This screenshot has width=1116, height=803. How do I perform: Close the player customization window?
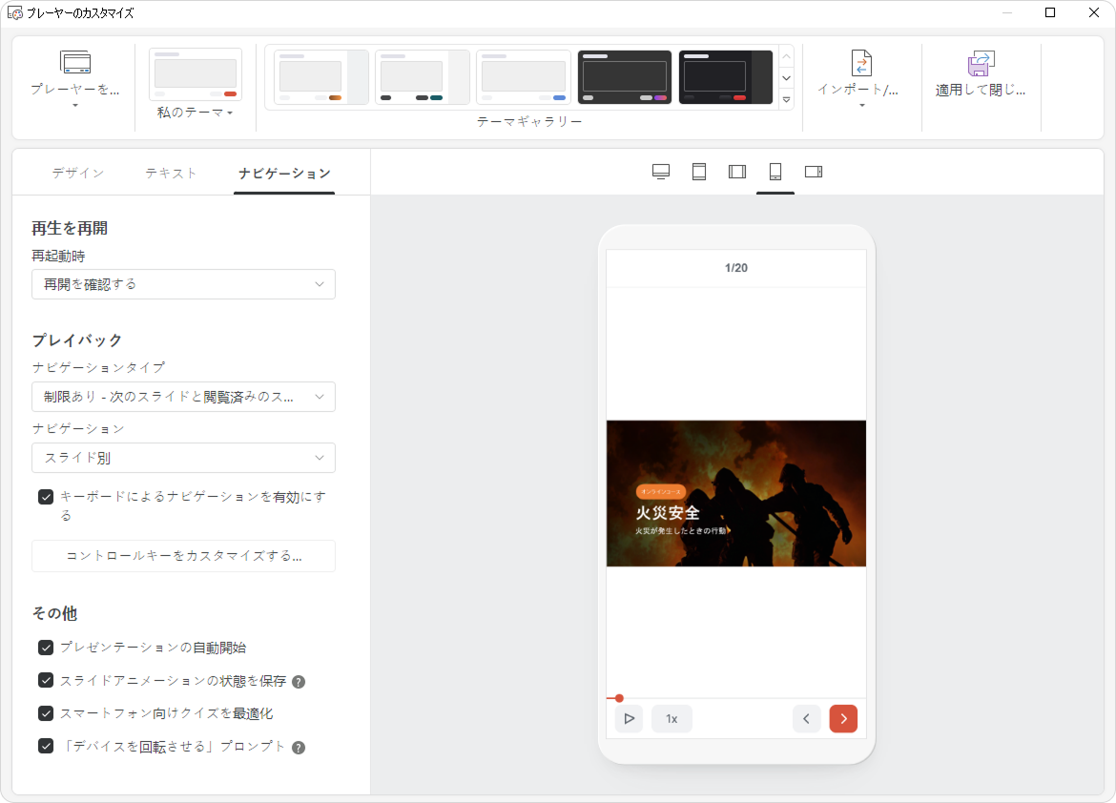tap(1094, 12)
